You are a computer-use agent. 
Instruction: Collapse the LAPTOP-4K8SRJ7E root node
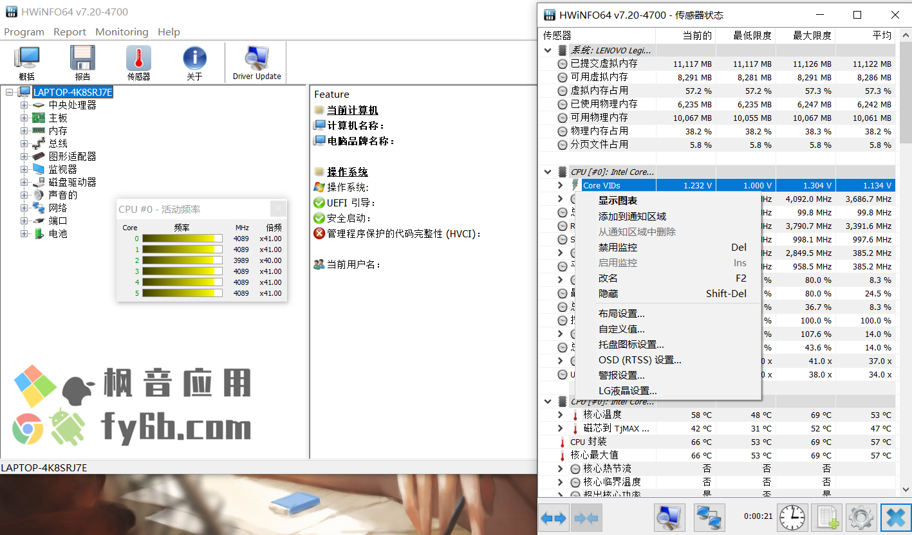tap(9, 92)
